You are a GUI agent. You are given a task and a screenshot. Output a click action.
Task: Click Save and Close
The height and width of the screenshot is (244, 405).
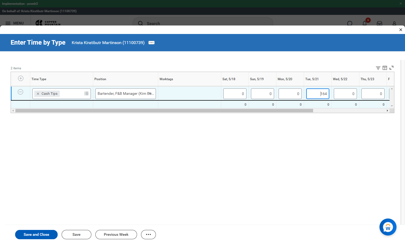[36, 234]
